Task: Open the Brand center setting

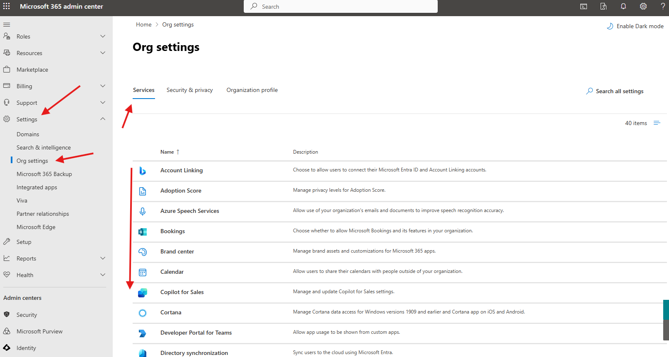Action: coord(177,251)
